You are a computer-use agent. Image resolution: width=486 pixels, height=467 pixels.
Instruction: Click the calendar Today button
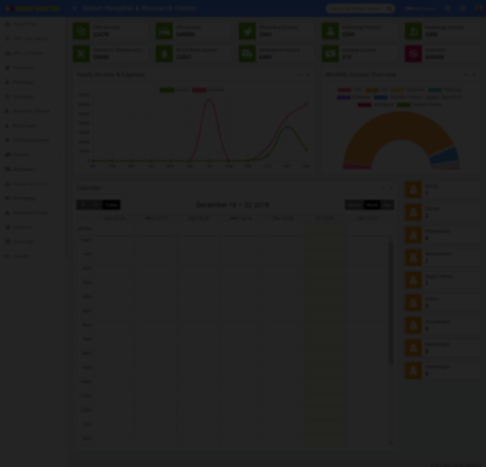pos(111,205)
